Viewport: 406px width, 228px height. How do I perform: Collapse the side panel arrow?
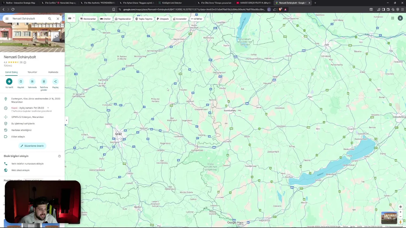(x=66, y=120)
